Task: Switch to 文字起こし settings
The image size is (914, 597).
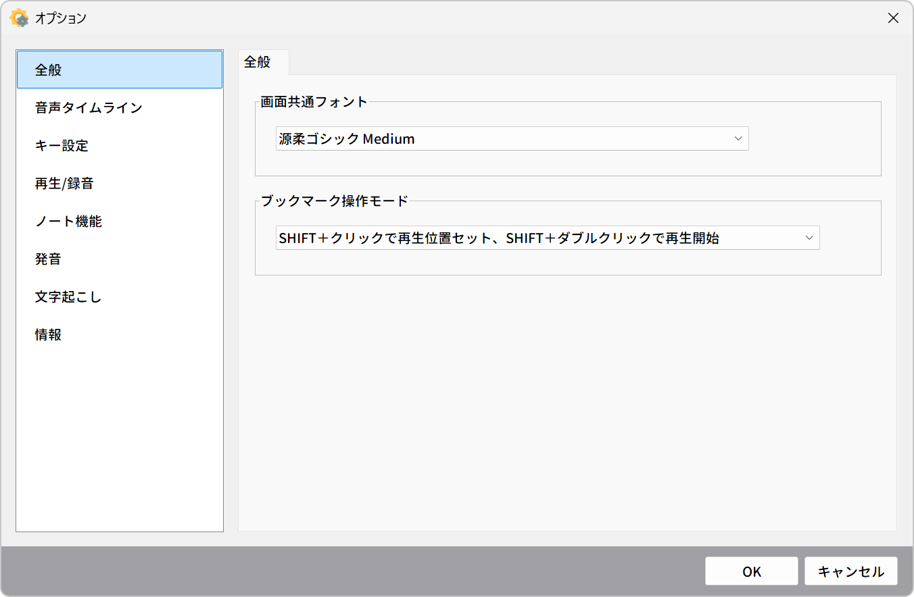Action: point(120,296)
